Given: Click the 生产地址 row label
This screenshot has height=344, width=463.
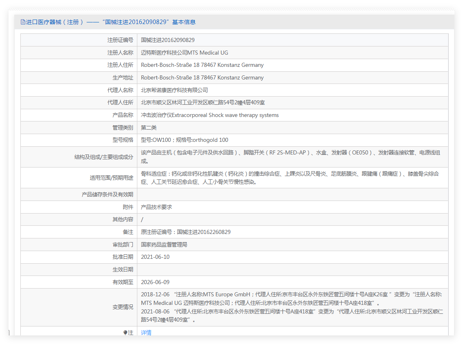Looking at the screenshot, I should pyautogui.click(x=123, y=78).
